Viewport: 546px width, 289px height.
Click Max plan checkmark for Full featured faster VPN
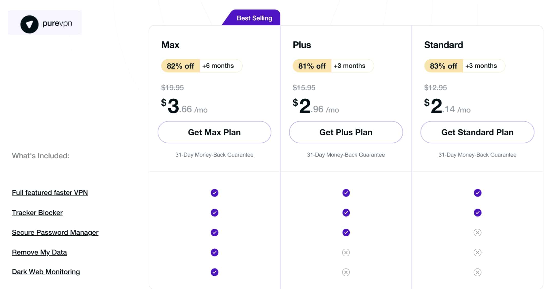(215, 193)
